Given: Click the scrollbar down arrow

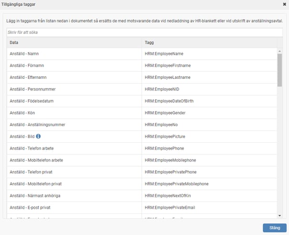Looking at the screenshot, I should point(279,216).
